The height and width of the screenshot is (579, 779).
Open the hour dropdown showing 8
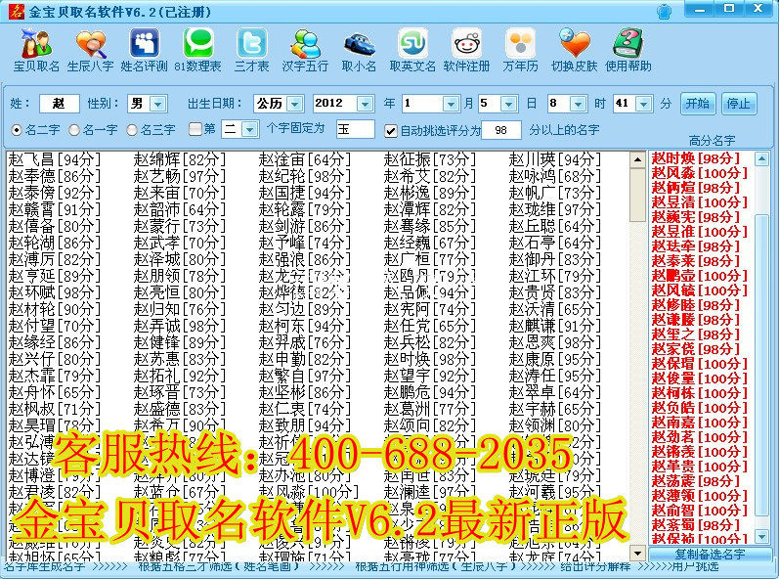[x=578, y=104]
